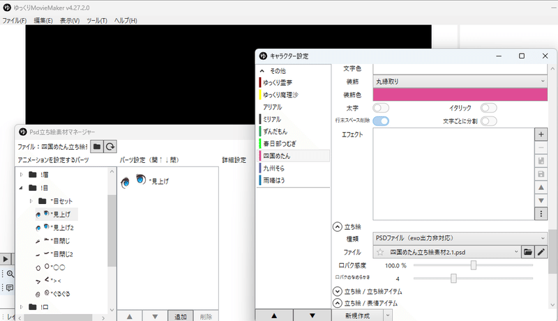Screen dimensions: 558x321
Task: Select 九州そら character
Action: (x=293, y=168)
